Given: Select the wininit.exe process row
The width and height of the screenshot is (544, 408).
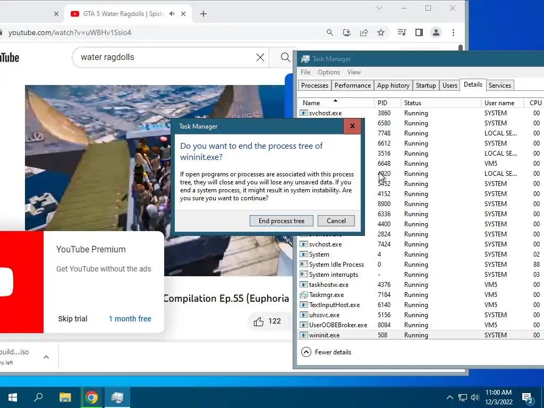Looking at the screenshot, I should click(x=421, y=335).
